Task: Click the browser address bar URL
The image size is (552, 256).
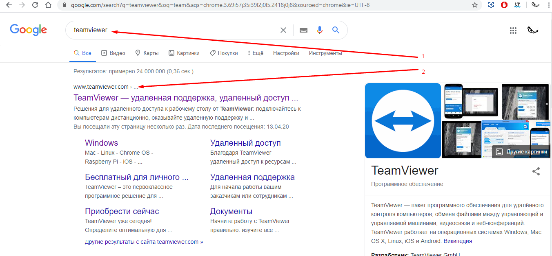Action: [x=220, y=5]
